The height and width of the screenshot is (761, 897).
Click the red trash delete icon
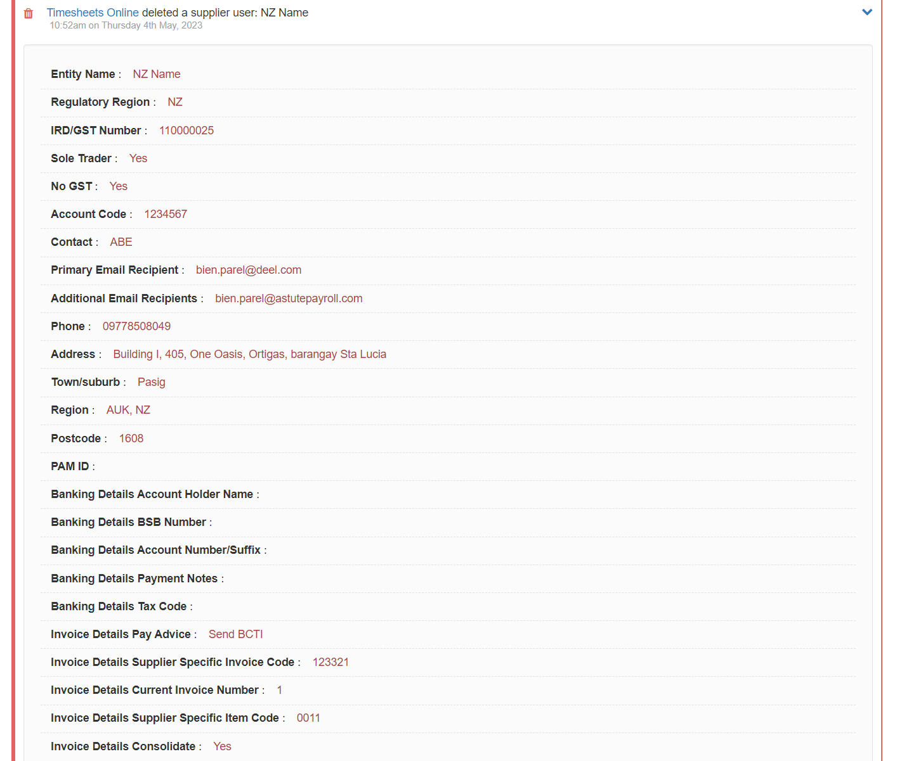(x=29, y=13)
